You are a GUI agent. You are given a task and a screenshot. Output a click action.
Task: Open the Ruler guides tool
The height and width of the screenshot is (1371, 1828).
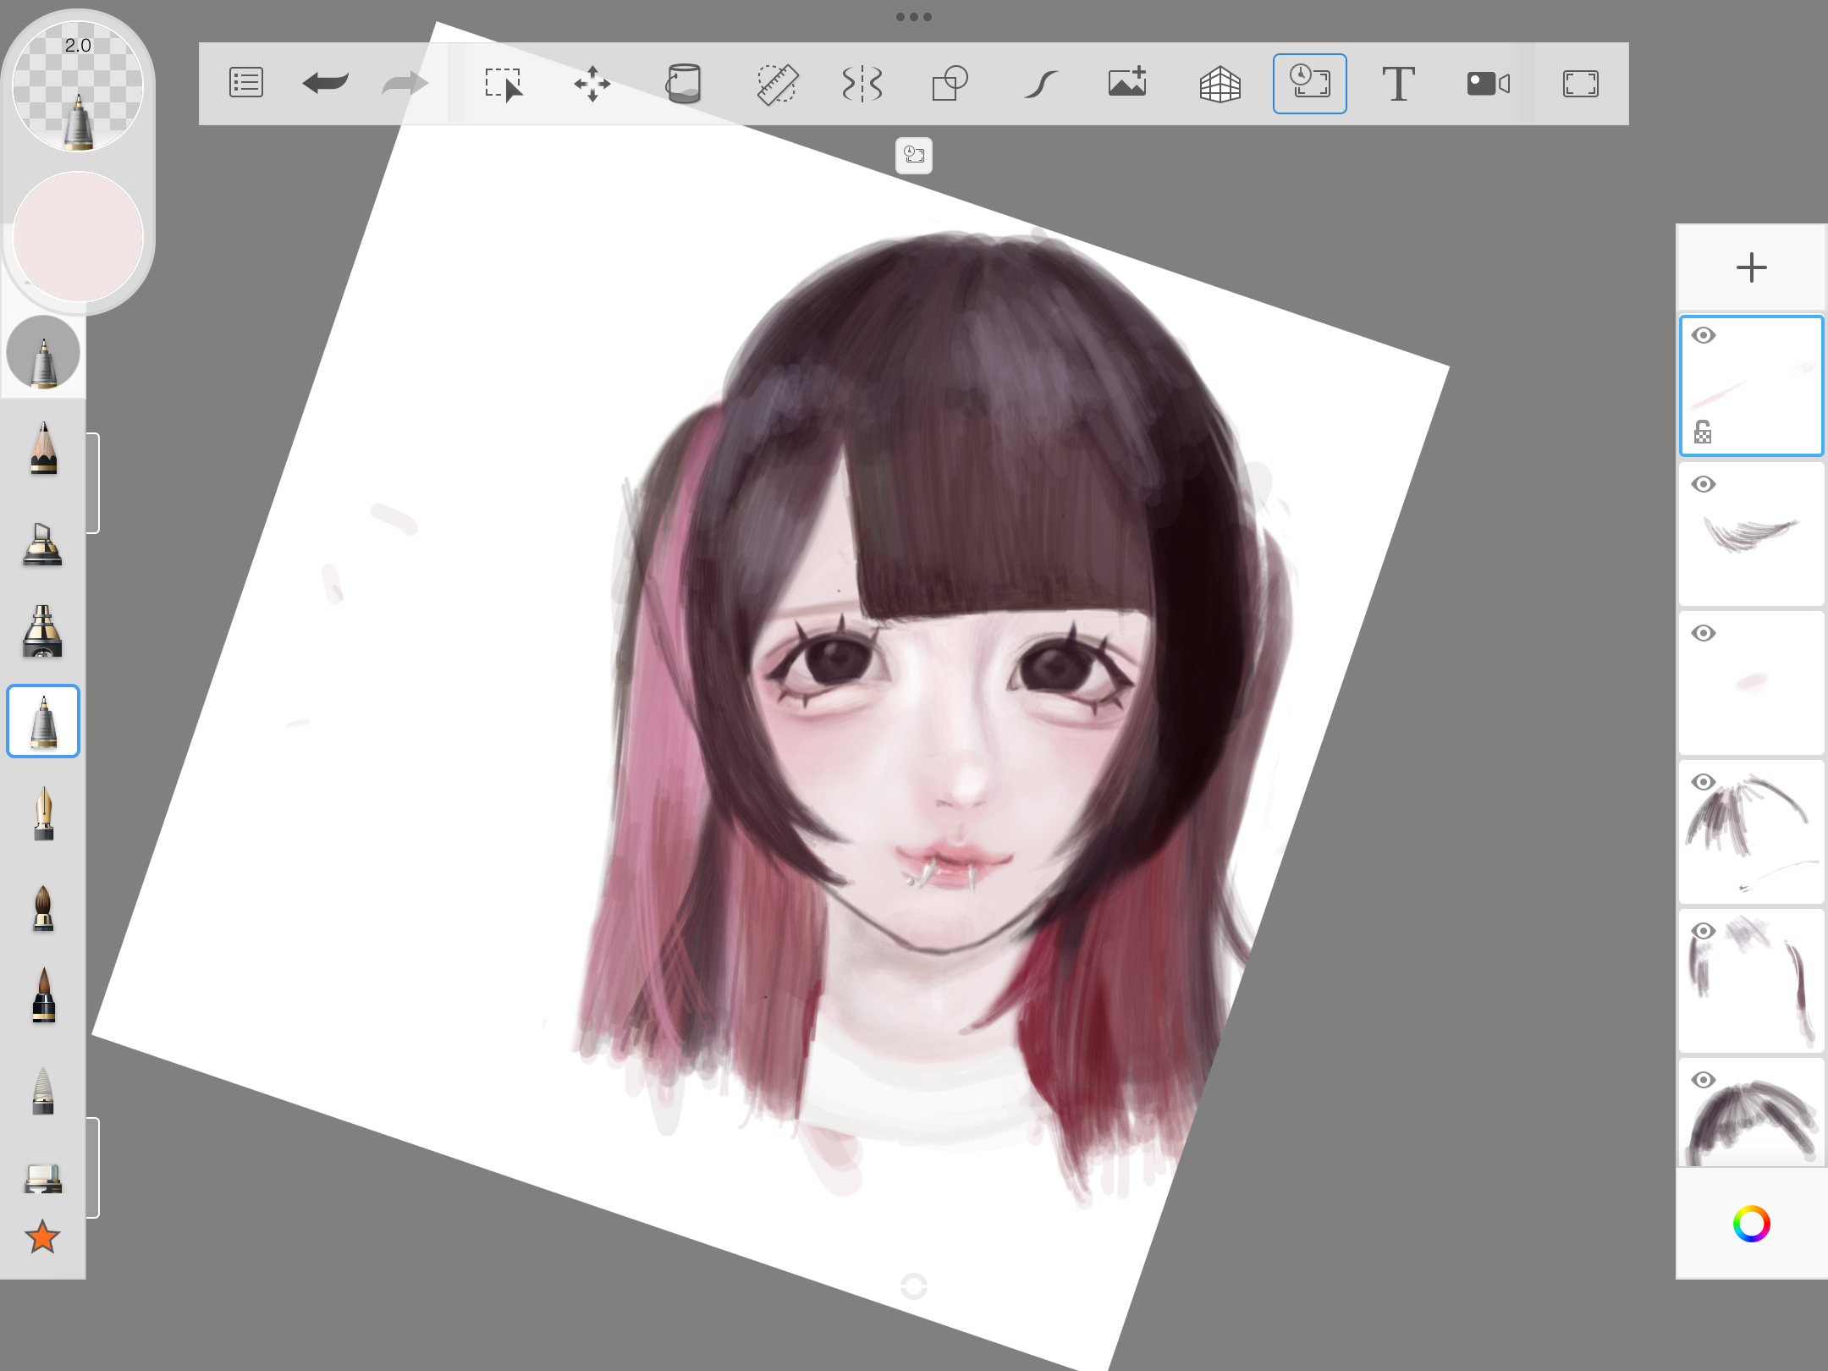(x=777, y=84)
